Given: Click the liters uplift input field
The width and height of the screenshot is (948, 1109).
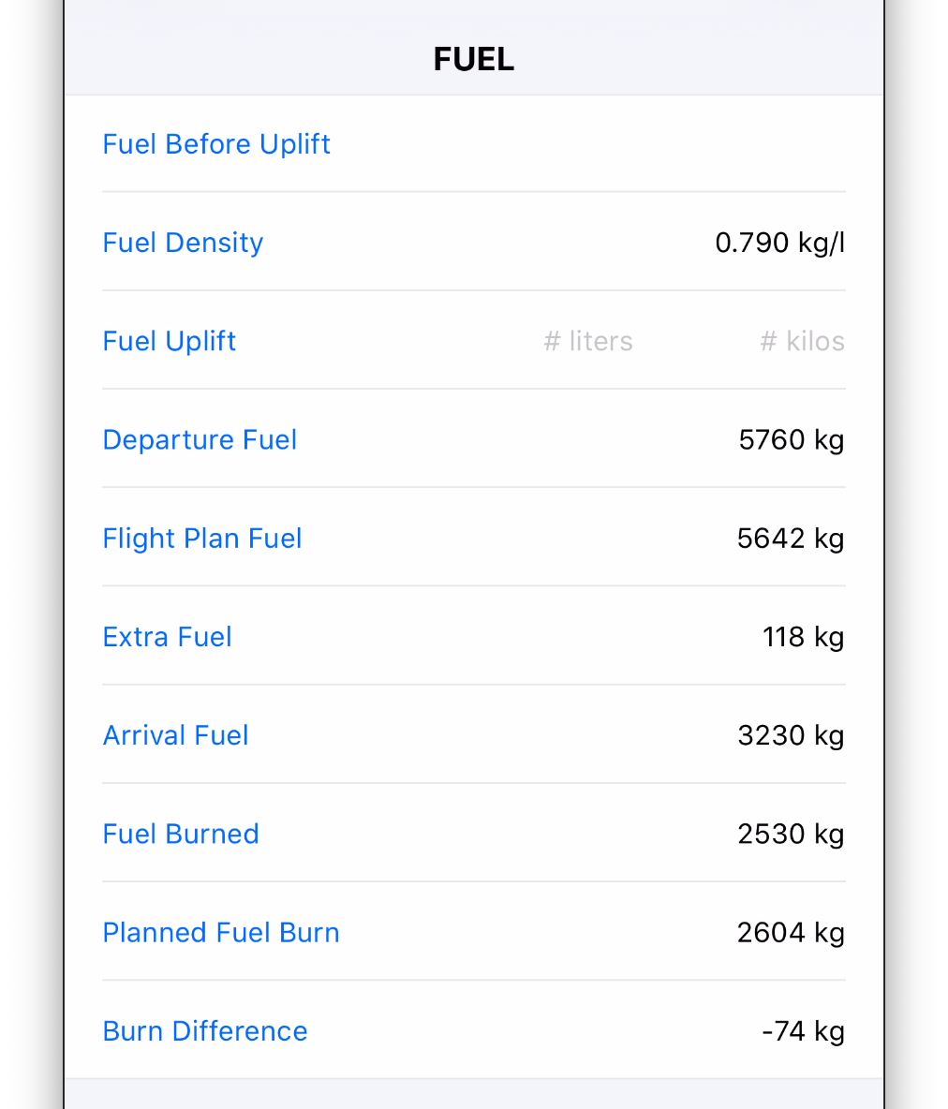Looking at the screenshot, I should click(588, 341).
